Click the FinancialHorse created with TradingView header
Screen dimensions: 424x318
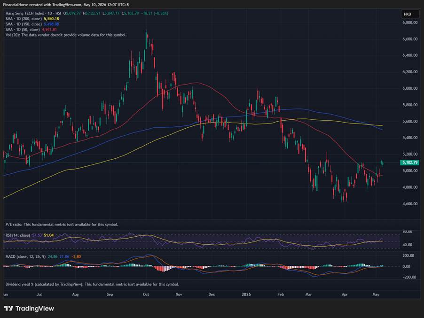66,5
